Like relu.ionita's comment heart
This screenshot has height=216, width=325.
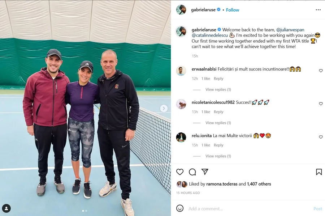(x=321, y=137)
